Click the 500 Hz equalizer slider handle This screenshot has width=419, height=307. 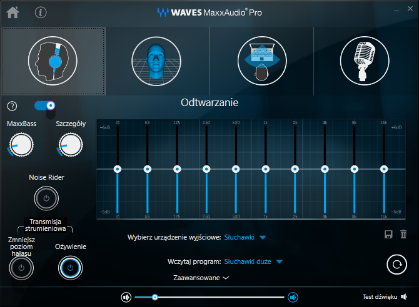(x=236, y=169)
